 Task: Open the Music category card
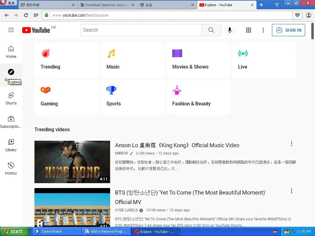point(132,60)
